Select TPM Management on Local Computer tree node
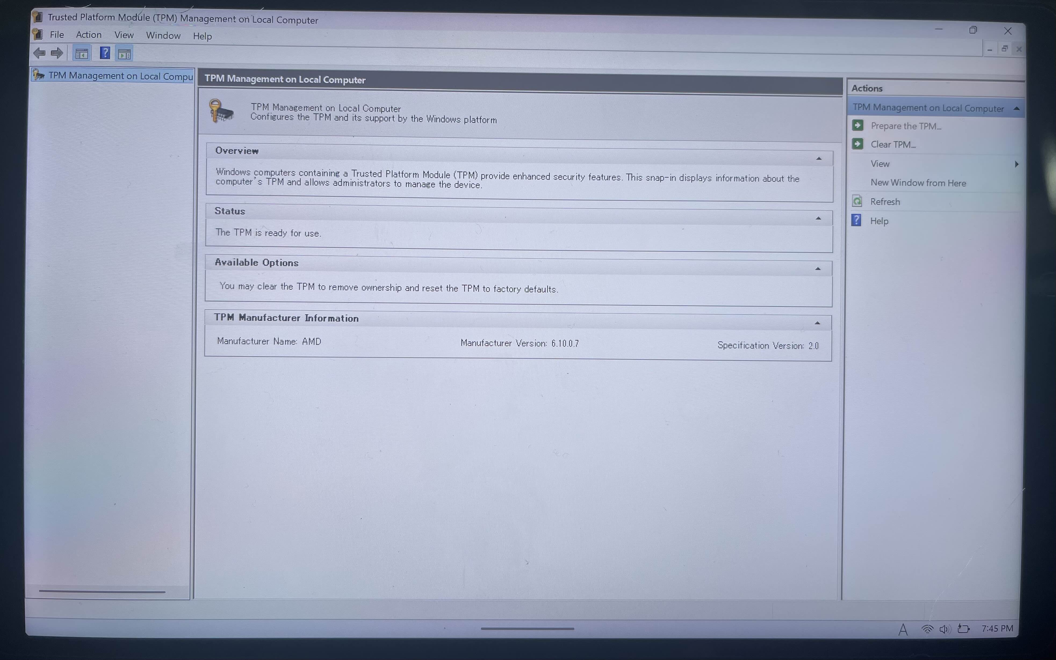This screenshot has height=660, width=1056. pos(120,76)
